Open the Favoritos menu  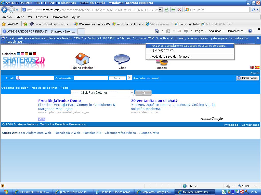(x=42, y=17)
